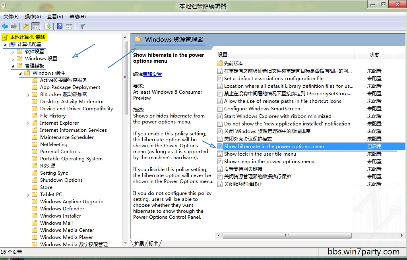Click the tree pane scroll up arrow
This screenshot has width=407, height=260.
pyautogui.click(x=125, y=37)
